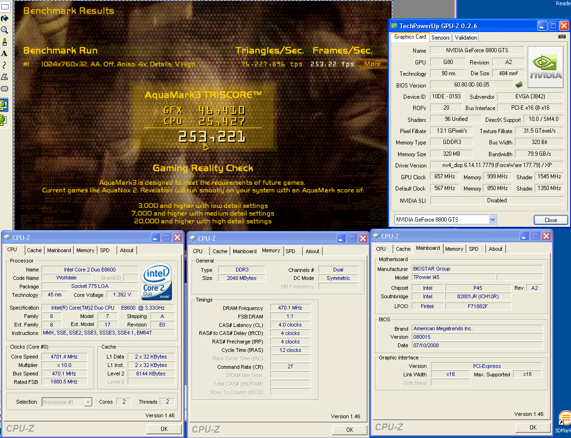The height and width of the screenshot is (438, 571).
Task: Click the GPU-Z Name field NVIDIA GeForce 8800 GTS
Action: pyautogui.click(x=477, y=50)
